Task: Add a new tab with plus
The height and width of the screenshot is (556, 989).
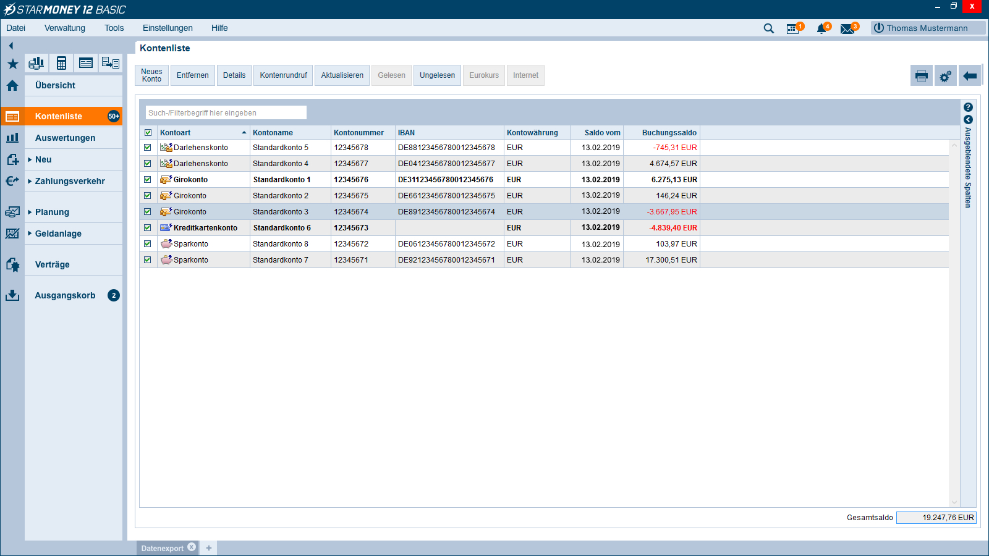Action: [209, 548]
